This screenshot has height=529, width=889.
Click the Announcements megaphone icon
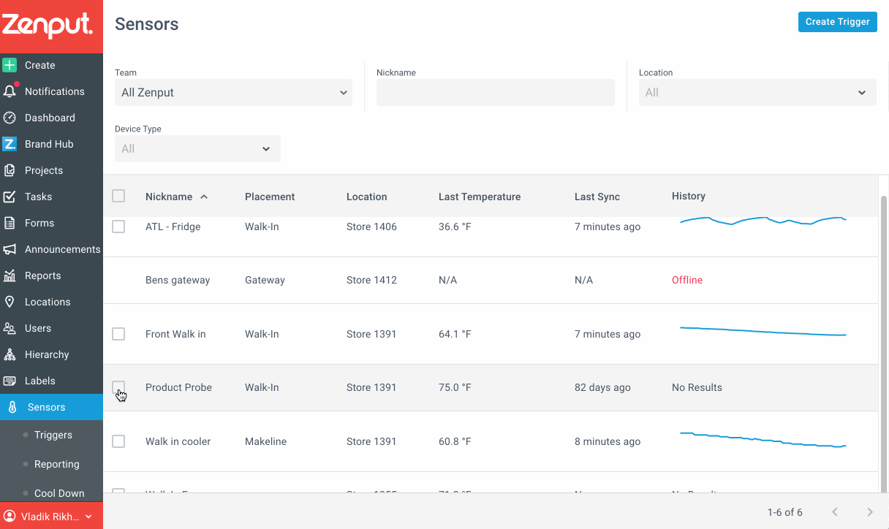click(10, 249)
